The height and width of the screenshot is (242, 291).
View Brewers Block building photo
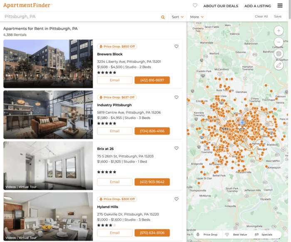pos(48,64)
